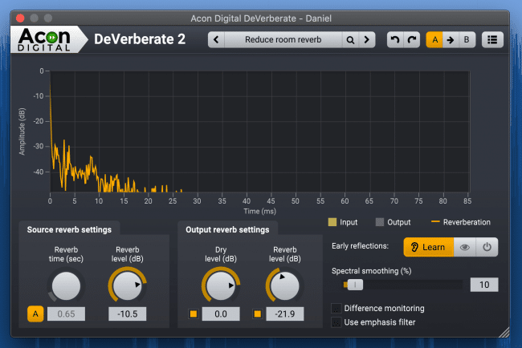Open preset search magnifier
The height and width of the screenshot is (348, 522).
350,40
